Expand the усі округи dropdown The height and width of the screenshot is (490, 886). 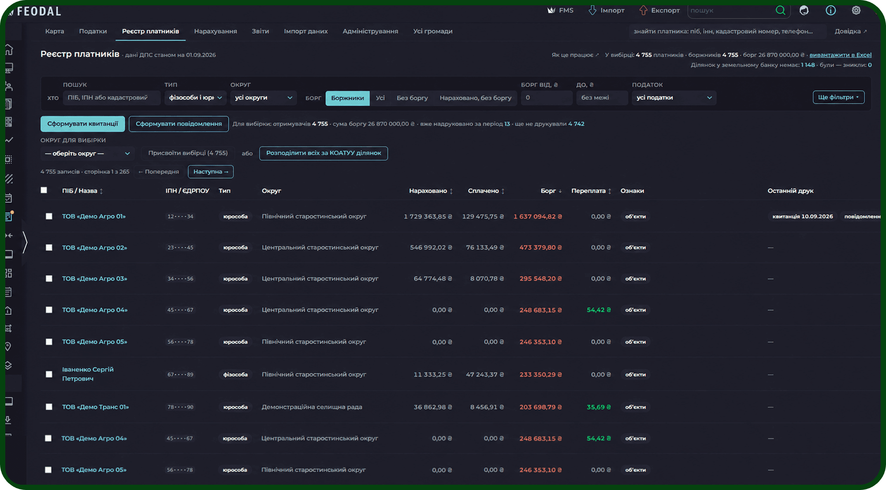(263, 97)
